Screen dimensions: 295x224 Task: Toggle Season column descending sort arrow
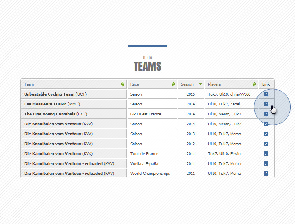(x=200, y=84)
